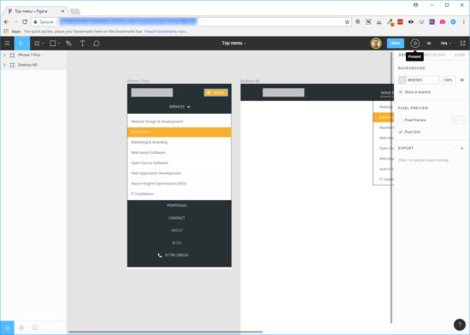Open the Top menu file name dropdown
This screenshot has width=470, height=335.
[x=234, y=43]
